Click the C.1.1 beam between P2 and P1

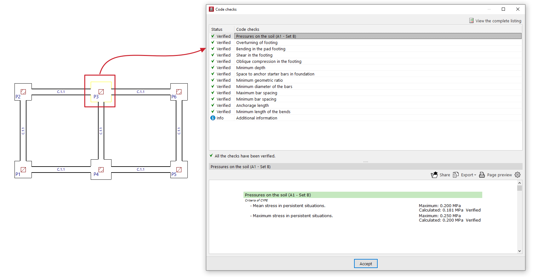[x=23, y=131]
